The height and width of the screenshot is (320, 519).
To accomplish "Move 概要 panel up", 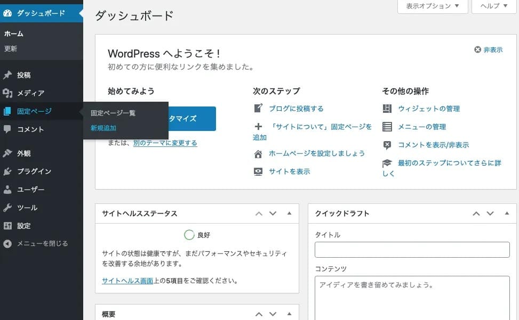I will (259, 314).
